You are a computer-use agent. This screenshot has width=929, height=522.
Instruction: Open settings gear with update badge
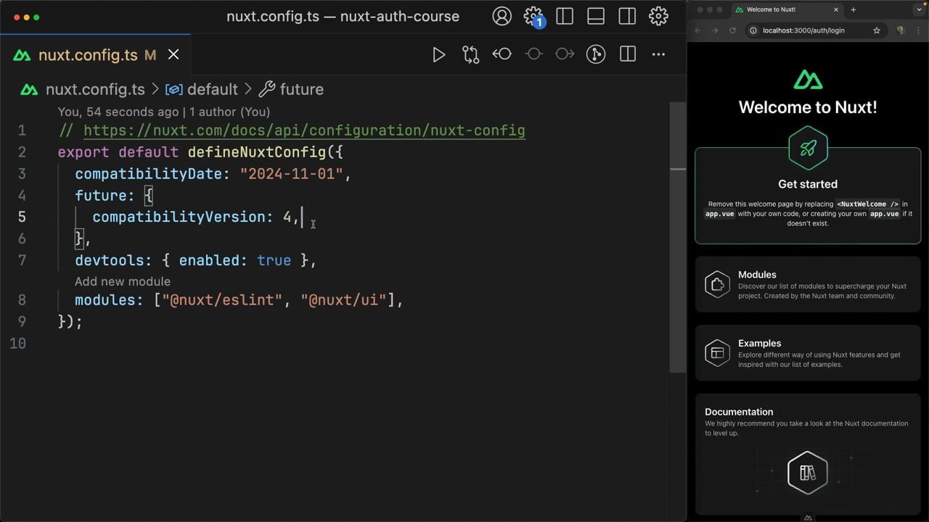coord(533,16)
